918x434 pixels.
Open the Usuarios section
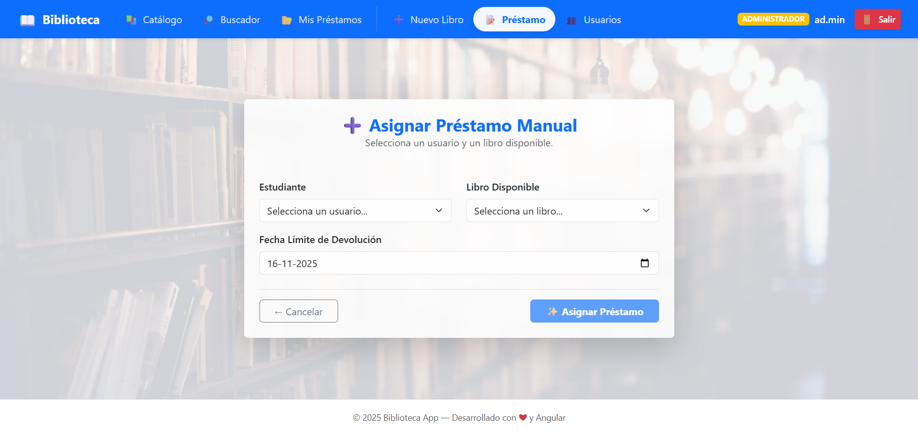(594, 20)
